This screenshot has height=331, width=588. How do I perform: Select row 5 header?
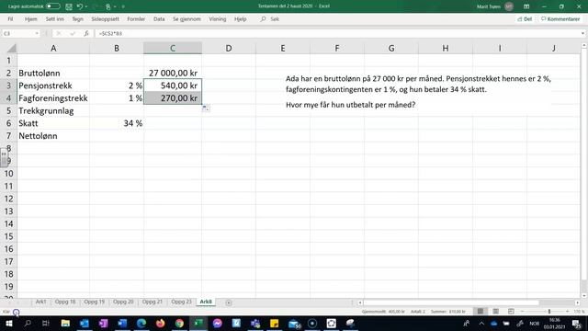coord(8,110)
